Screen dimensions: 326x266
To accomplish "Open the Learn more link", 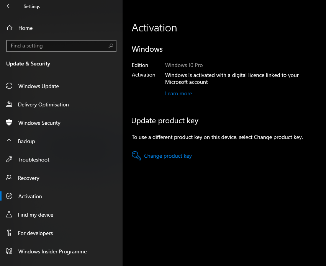I will point(179,93).
